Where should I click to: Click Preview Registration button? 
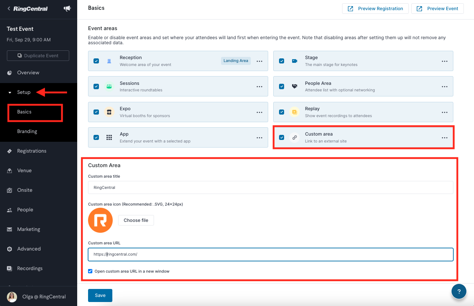coord(375,9)
